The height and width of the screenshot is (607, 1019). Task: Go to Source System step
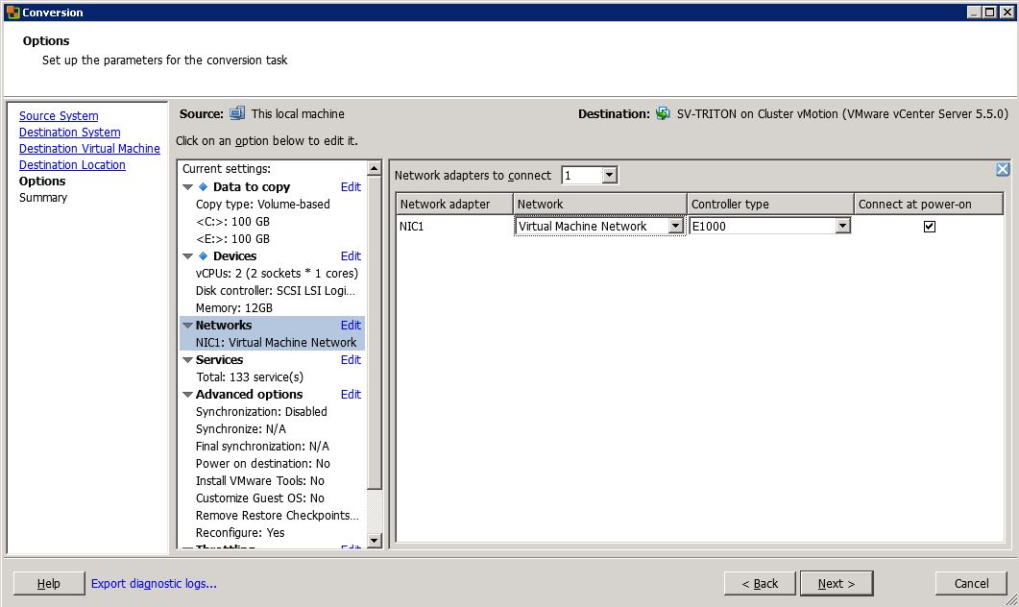click(x=59, y=116)
